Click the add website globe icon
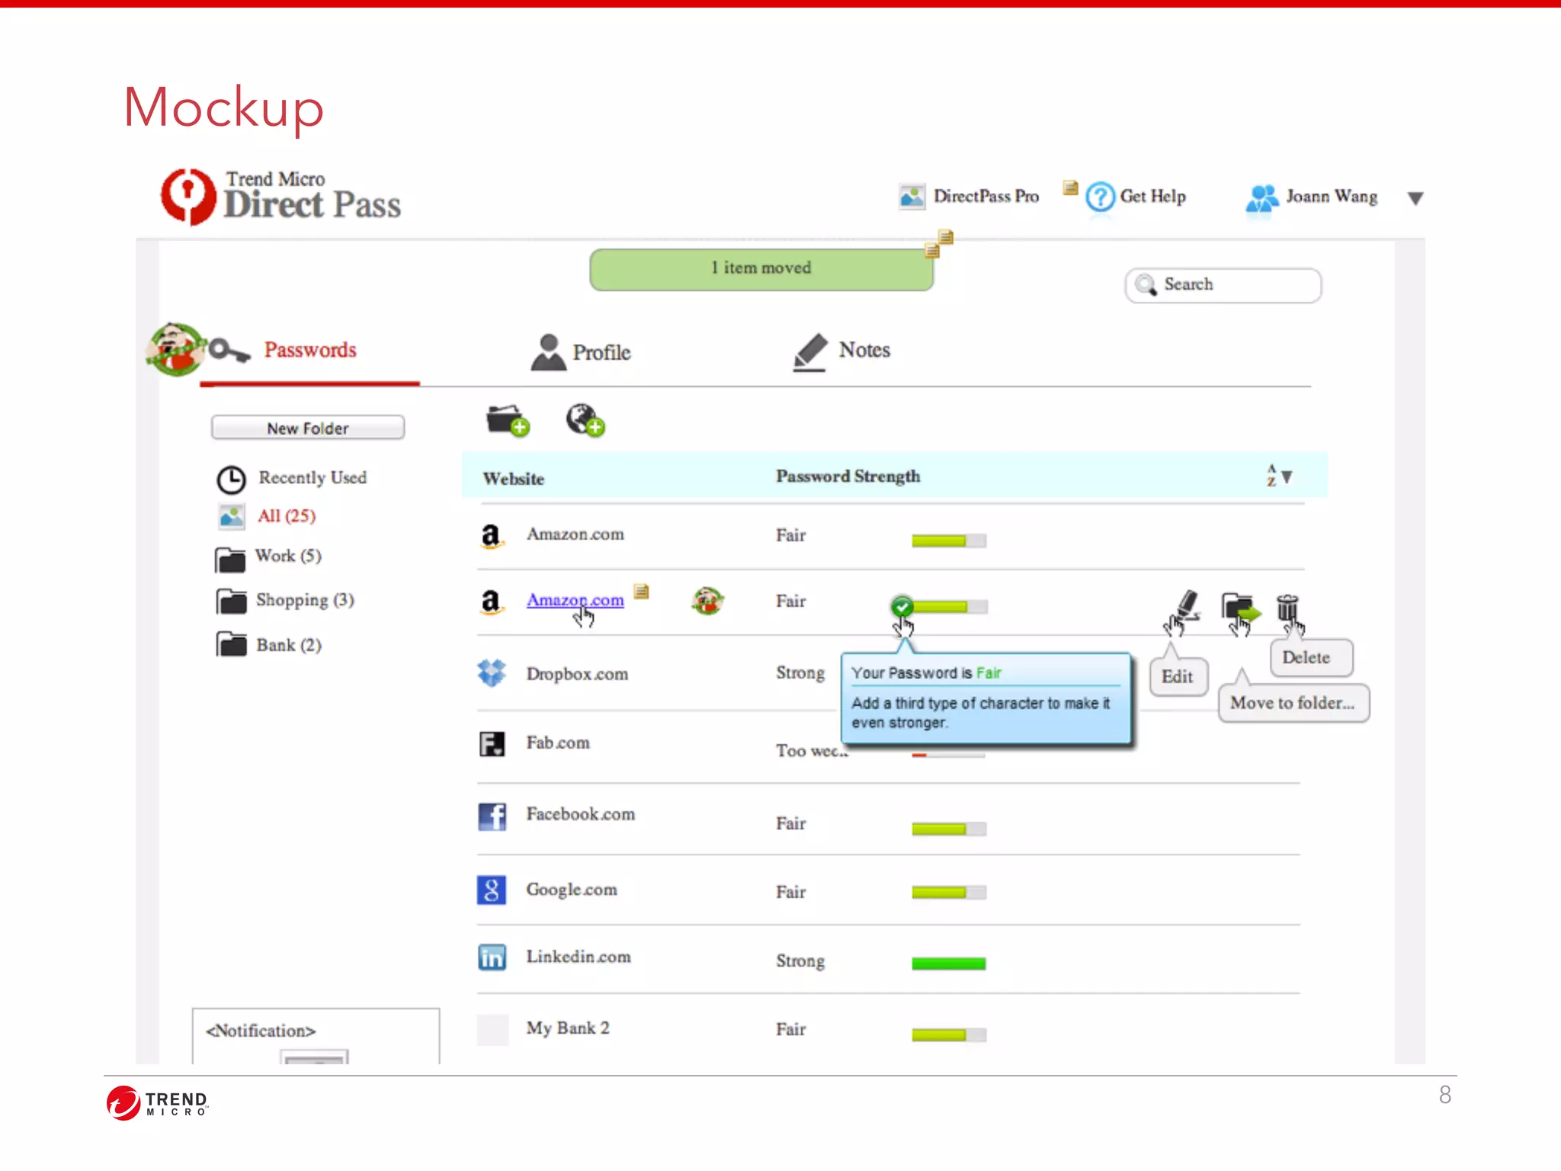Image resolution: width=1561 pixels, height=1171 pixels. (585, 420)
